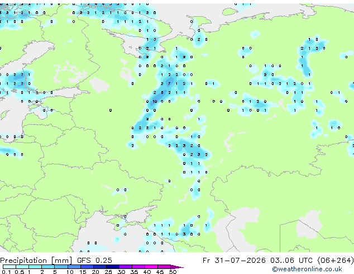The height and width of the screenshot is (274, 354).
Task: Pick the 2–5 mm legend swatch
Action: (48, 267)
